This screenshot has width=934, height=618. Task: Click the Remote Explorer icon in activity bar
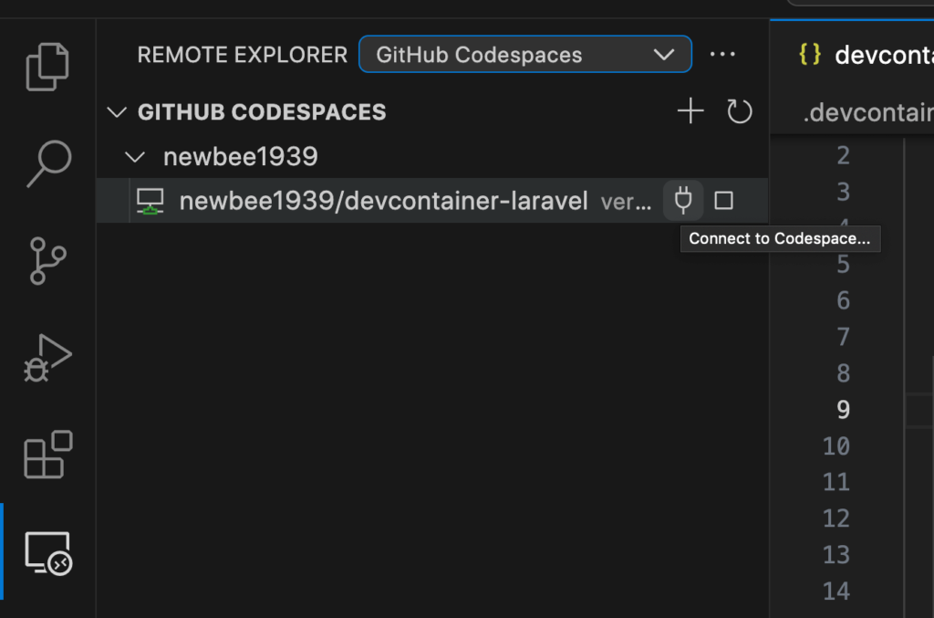[x=47, y=552]
